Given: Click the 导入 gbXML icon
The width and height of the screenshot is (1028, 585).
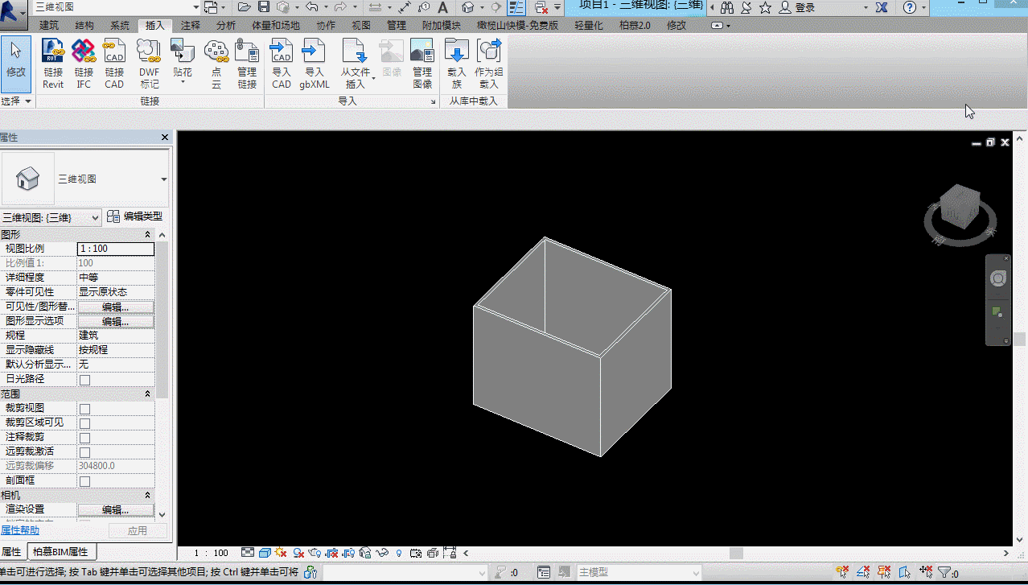Looking at the screenshot, I should (315, 63).
